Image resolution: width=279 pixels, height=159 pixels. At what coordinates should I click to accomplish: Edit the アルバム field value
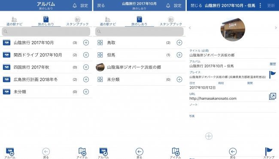[212, 66]
